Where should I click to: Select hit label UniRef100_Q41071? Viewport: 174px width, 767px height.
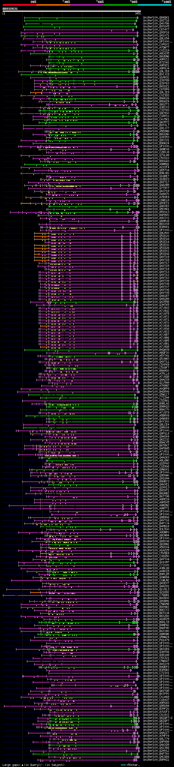point(156,35)
